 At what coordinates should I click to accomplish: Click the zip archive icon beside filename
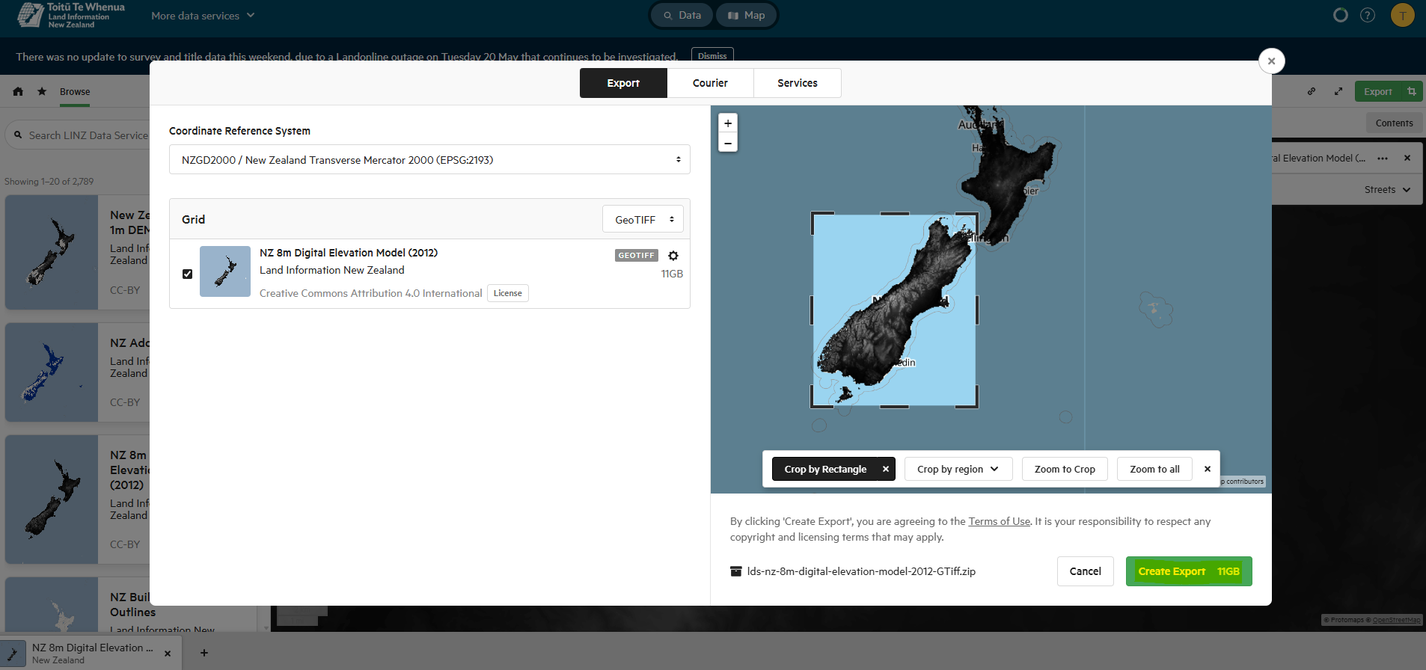(736, 571)
